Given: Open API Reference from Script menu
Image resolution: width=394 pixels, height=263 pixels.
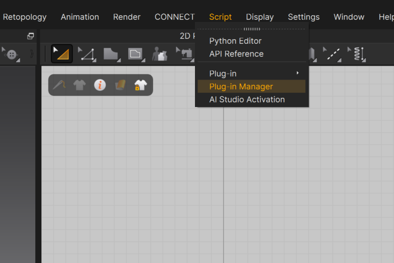Looking at the screenshot, I should (252, 54).
